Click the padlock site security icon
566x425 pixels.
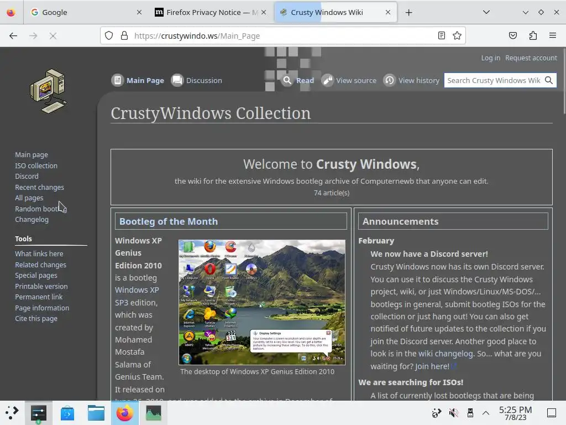(124, 35)
